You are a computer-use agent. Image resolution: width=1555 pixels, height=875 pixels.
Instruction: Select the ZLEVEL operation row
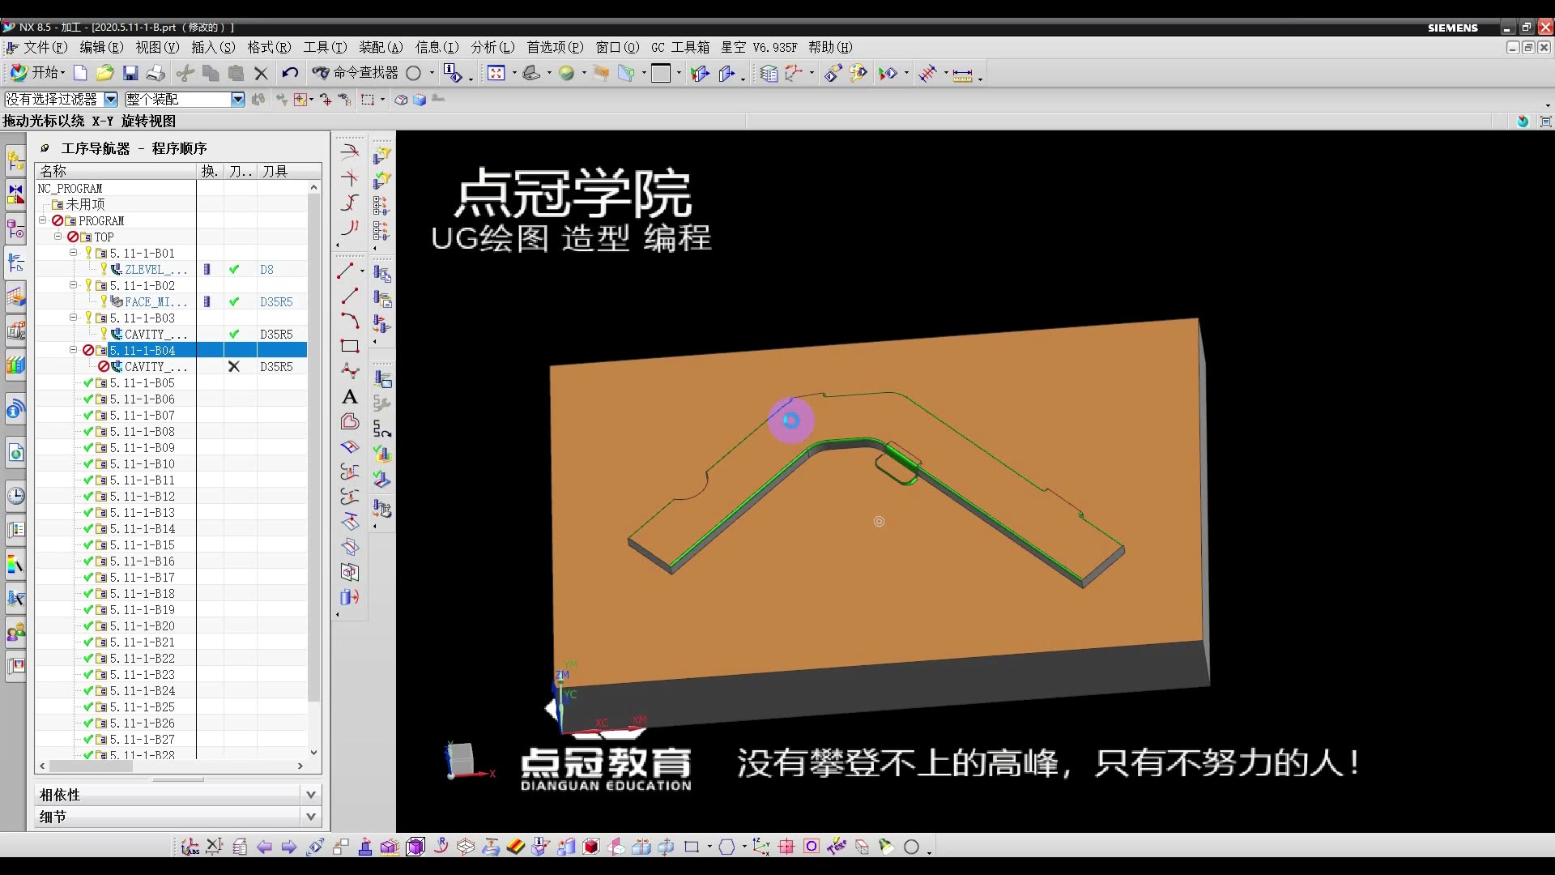click(171, 269)
